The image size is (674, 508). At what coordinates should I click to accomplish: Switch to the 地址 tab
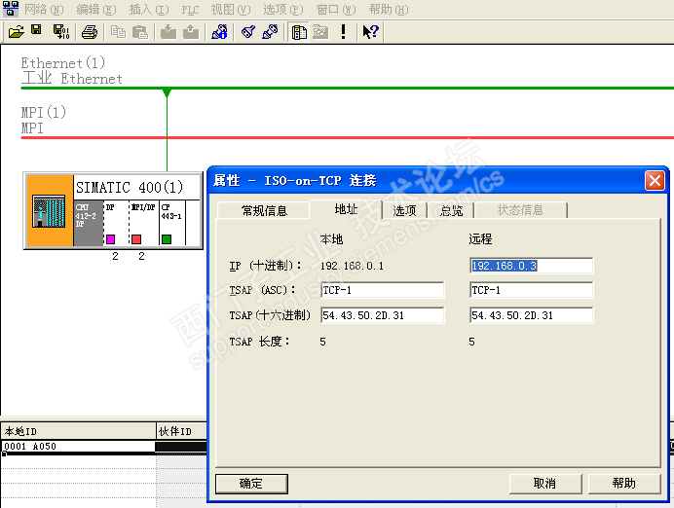click(x=346, y=209)
